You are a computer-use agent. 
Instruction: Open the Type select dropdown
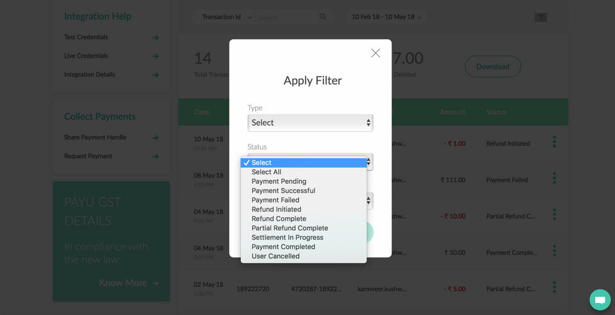pos(310,123)
